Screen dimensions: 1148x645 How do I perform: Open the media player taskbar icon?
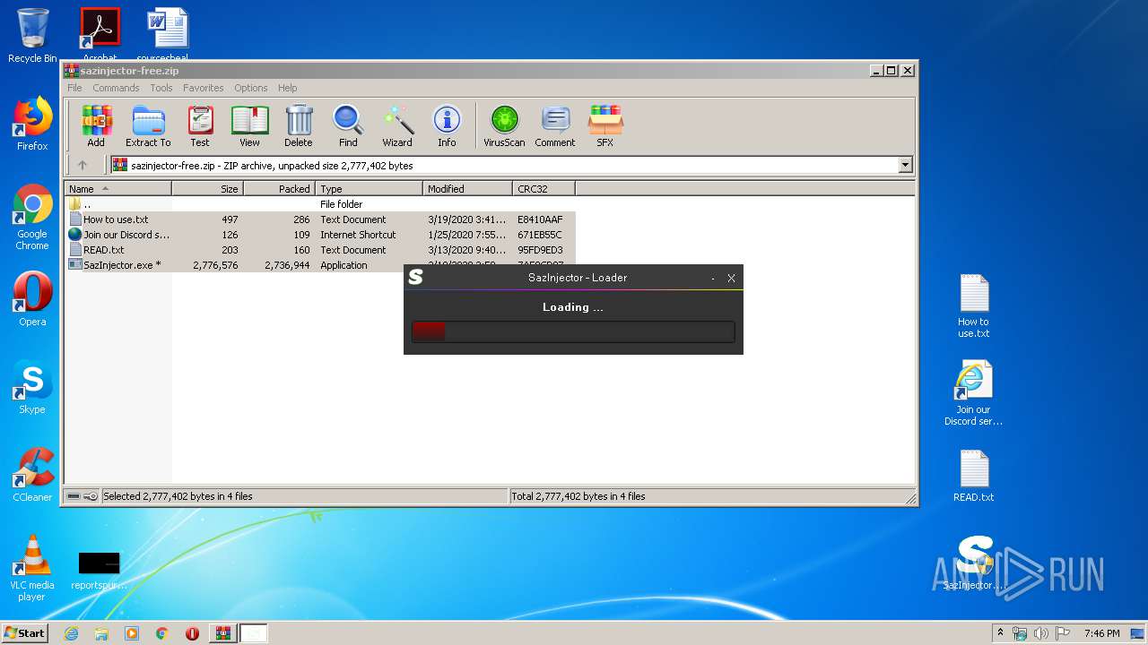point(132,633)
